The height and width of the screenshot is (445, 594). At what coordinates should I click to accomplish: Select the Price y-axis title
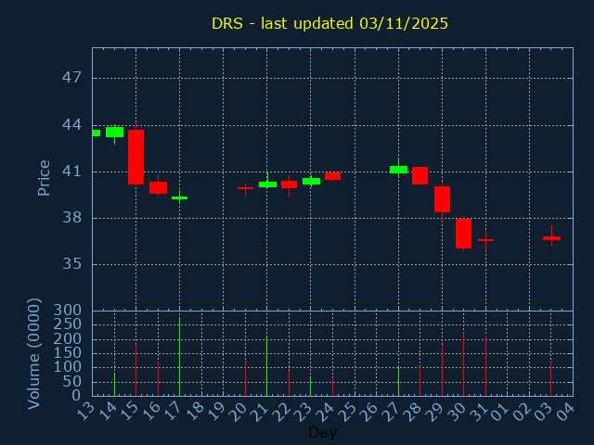click(x=44, y=177)
